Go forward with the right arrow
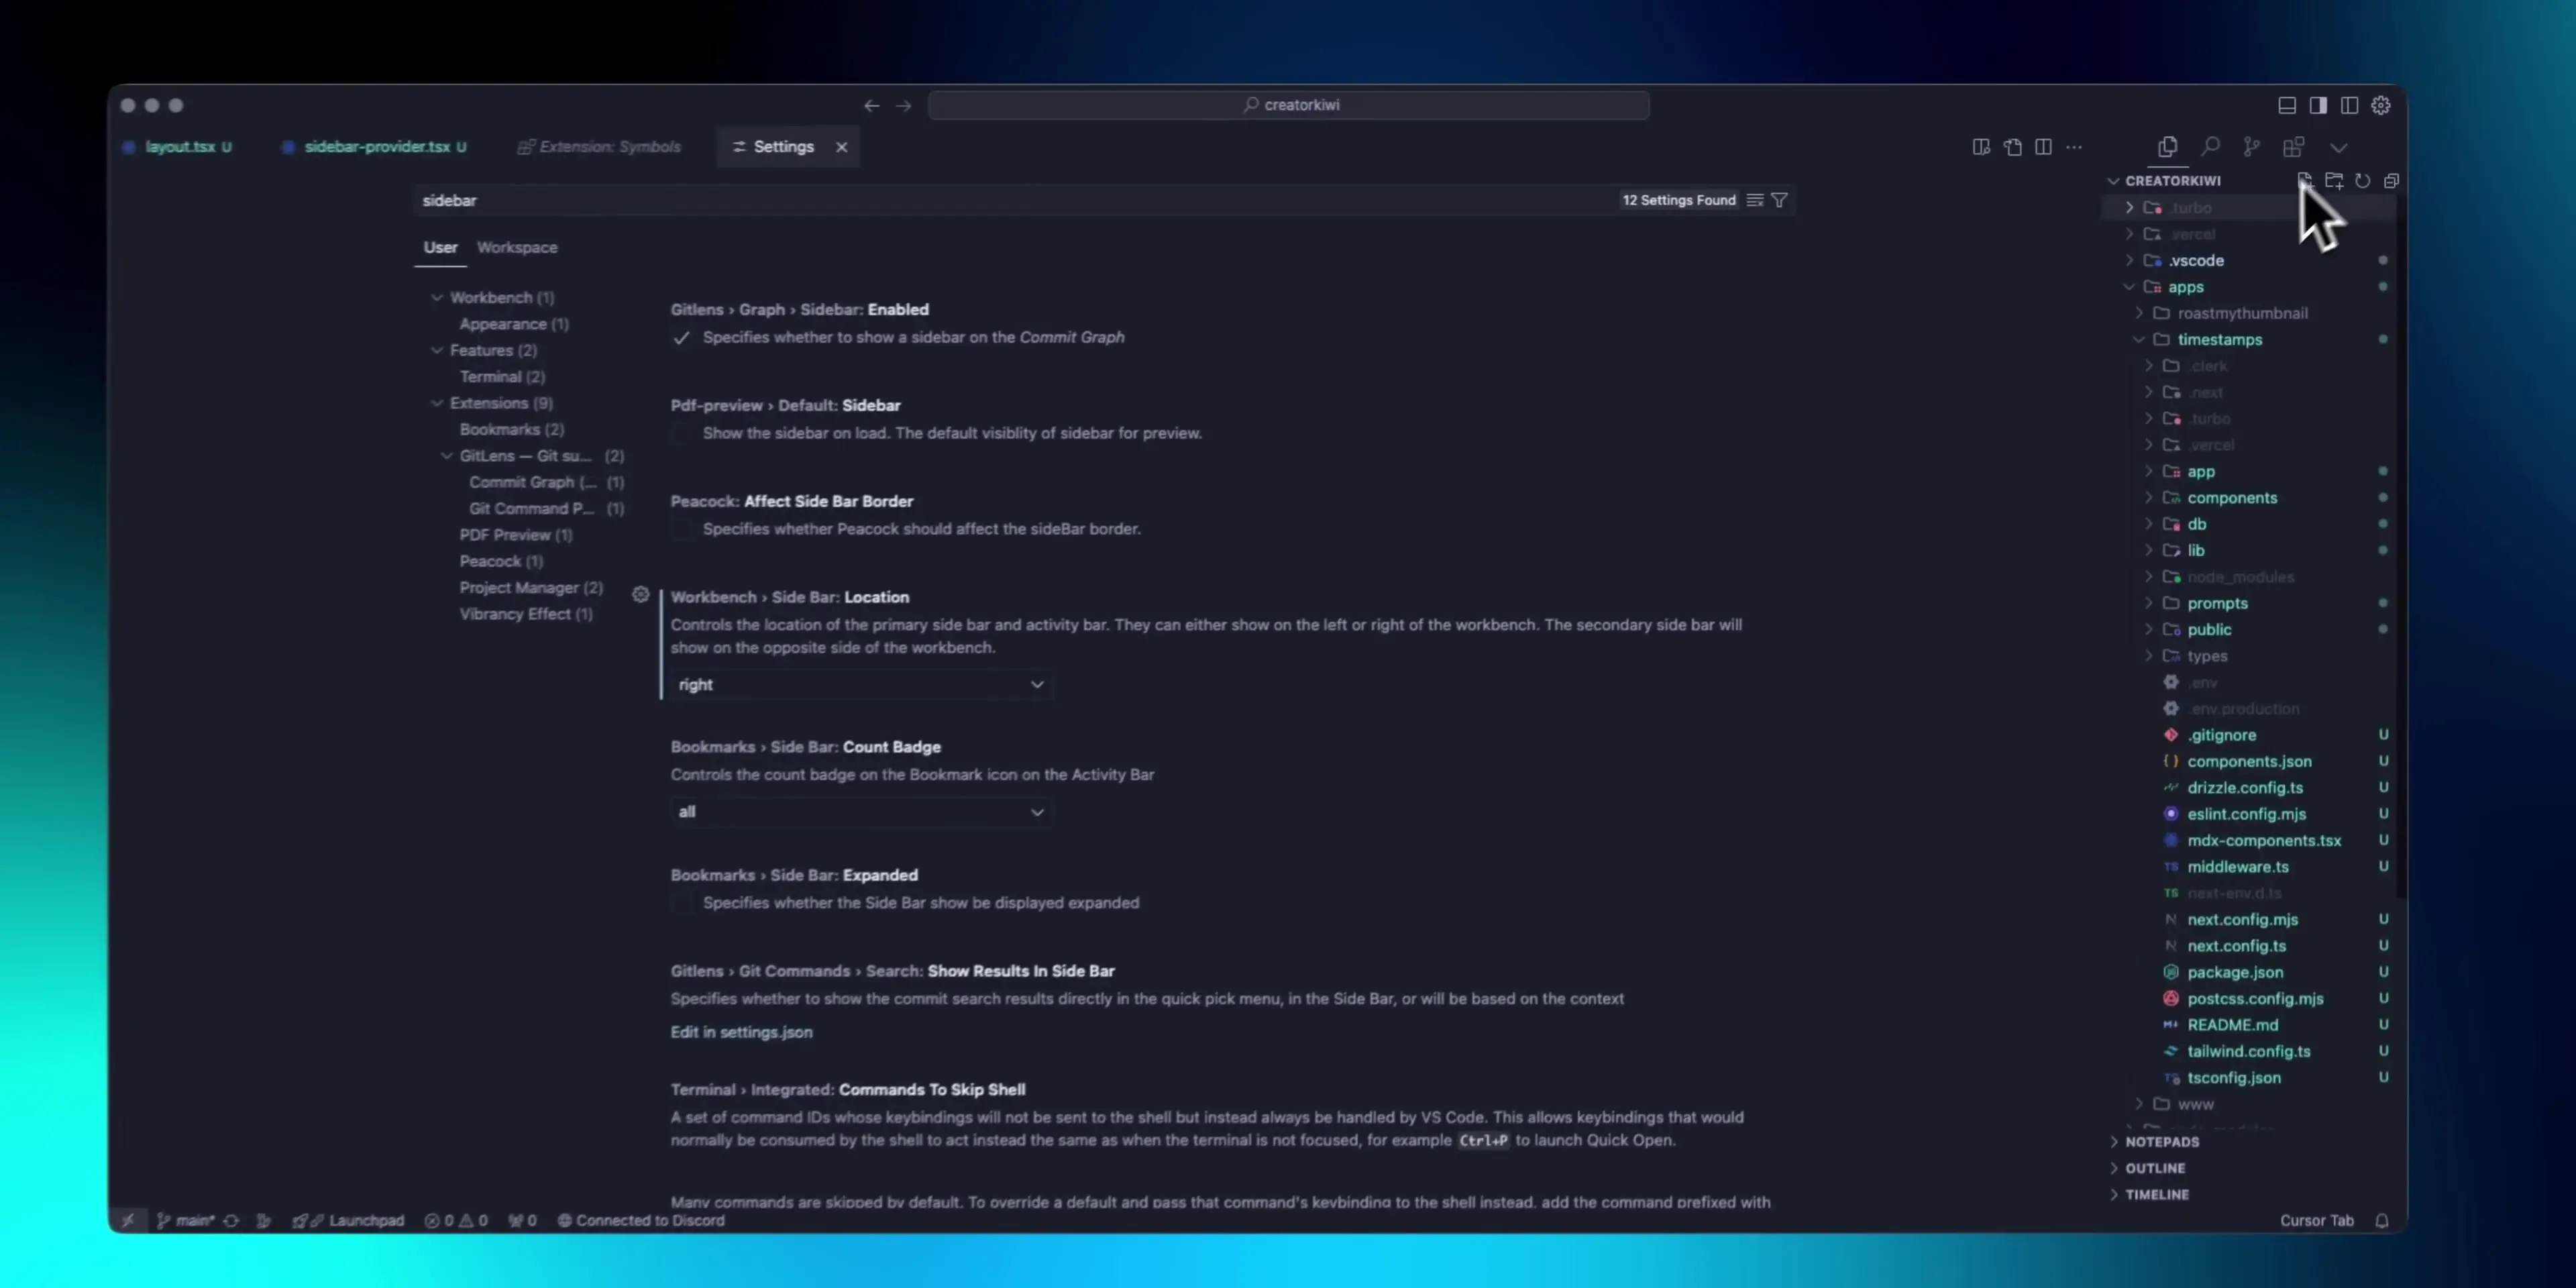Screen dimensions: 2576x1288 coord(904,105)
